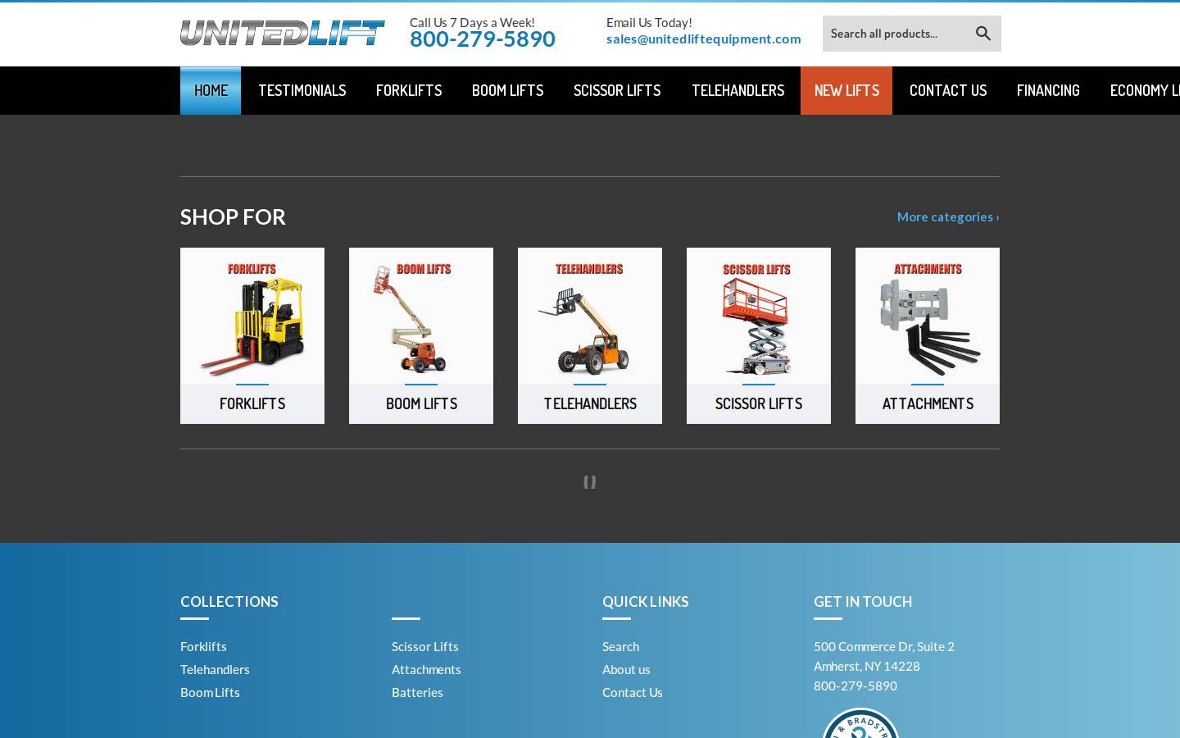Open the Forklifts category image
This screenshot has width=1180, height=738.
pyautogui.click(x=252, y=316)
